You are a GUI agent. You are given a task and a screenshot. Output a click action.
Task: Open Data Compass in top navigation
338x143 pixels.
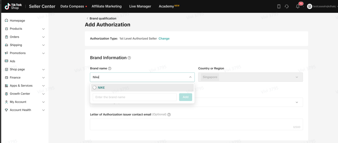[x=72, y=6]
